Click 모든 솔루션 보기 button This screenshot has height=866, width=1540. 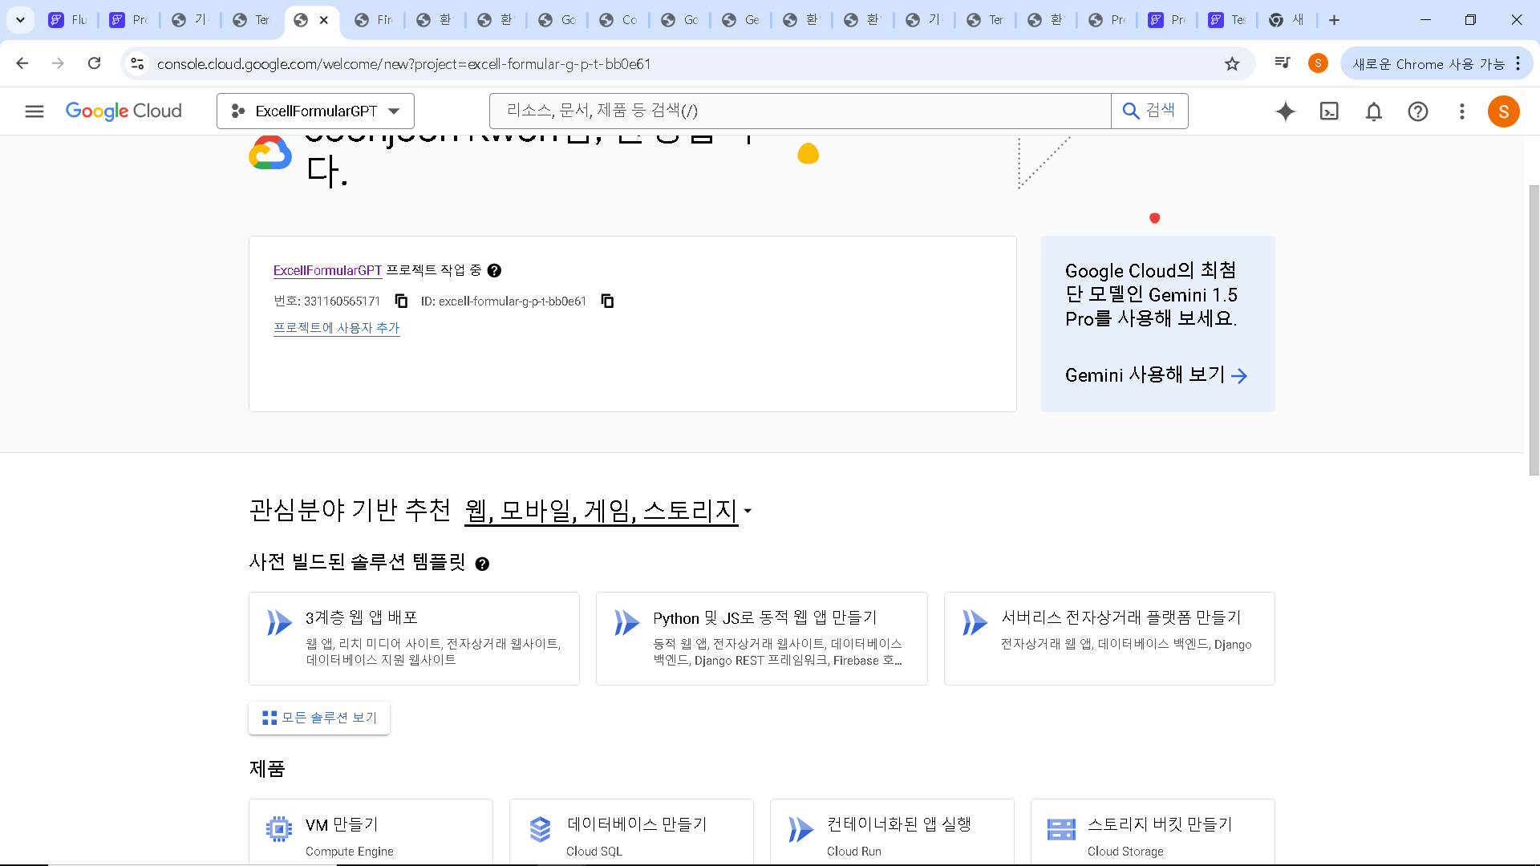coord(319,718)
